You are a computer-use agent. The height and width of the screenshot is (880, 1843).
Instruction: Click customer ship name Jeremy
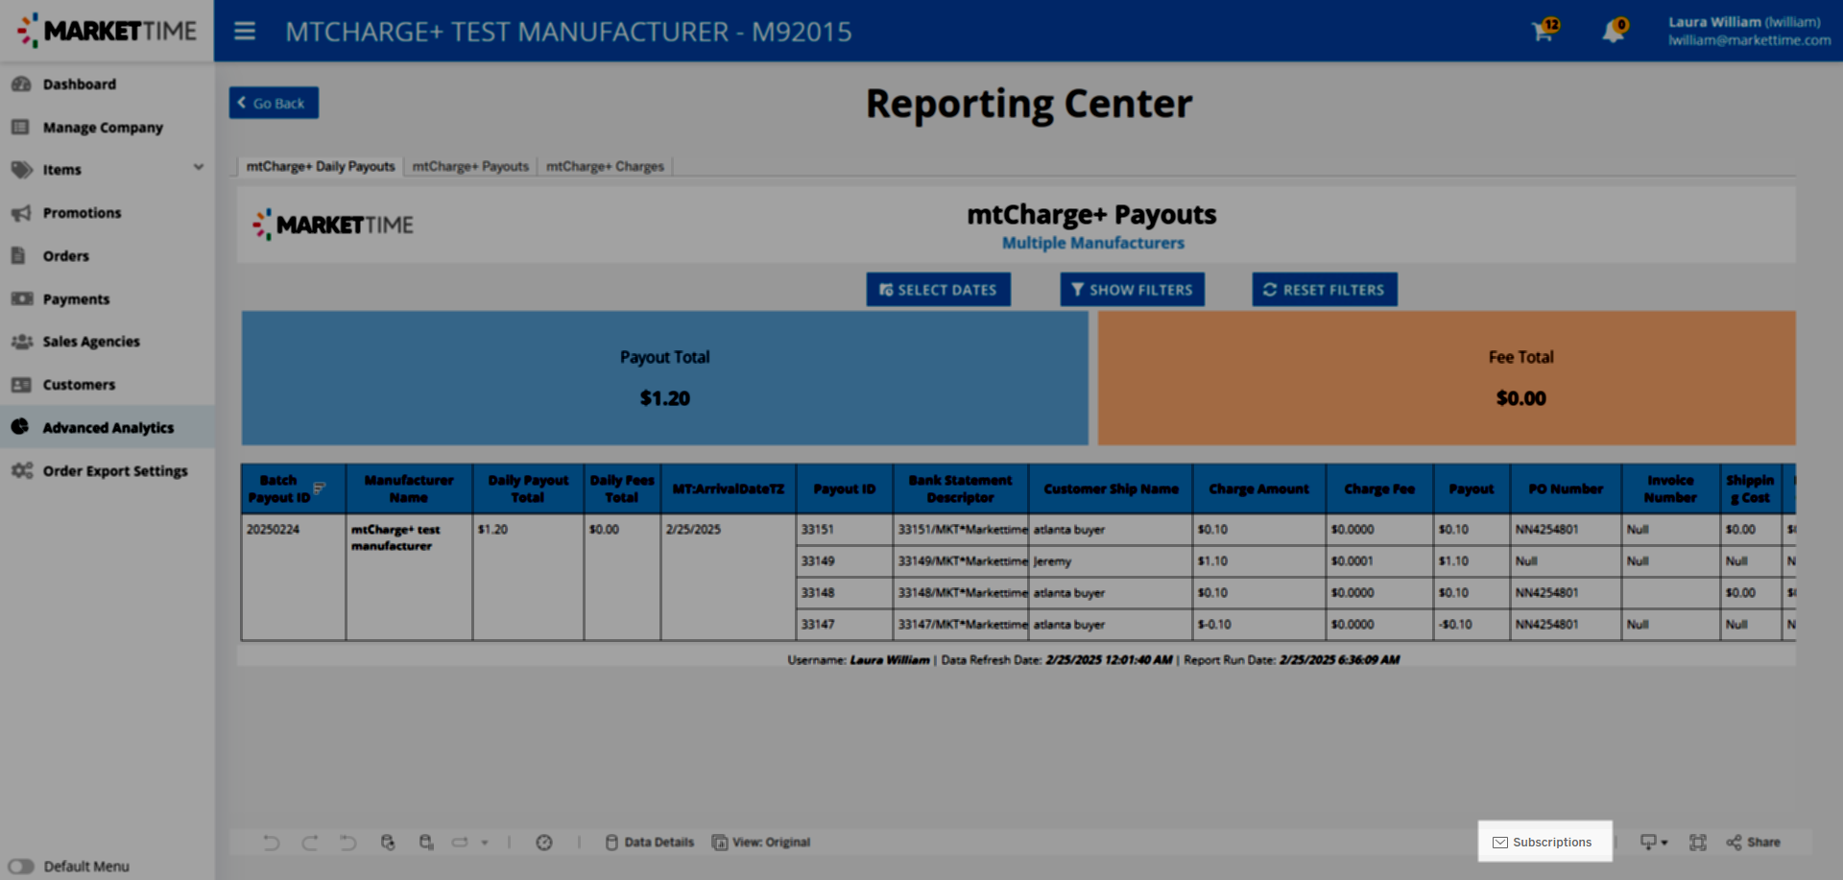[1111, 560]
